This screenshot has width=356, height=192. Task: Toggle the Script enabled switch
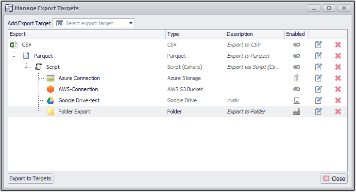[297, 67]
